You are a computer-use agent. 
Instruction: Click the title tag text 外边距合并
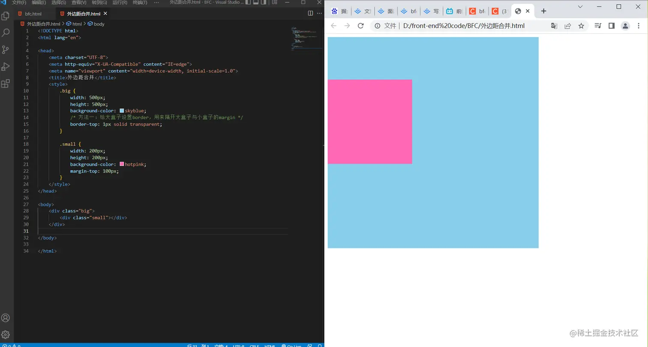click(81, 78)
